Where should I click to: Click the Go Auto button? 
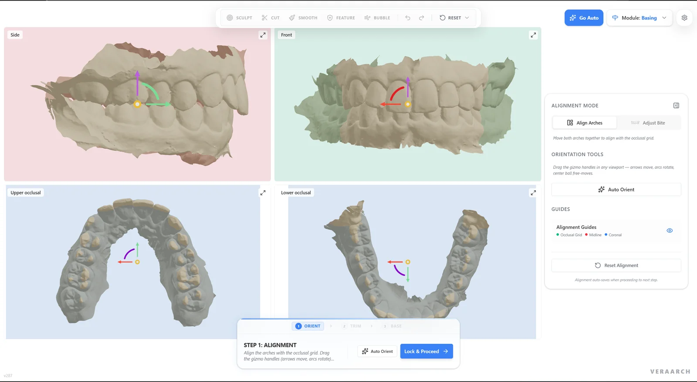coord(584,18)
